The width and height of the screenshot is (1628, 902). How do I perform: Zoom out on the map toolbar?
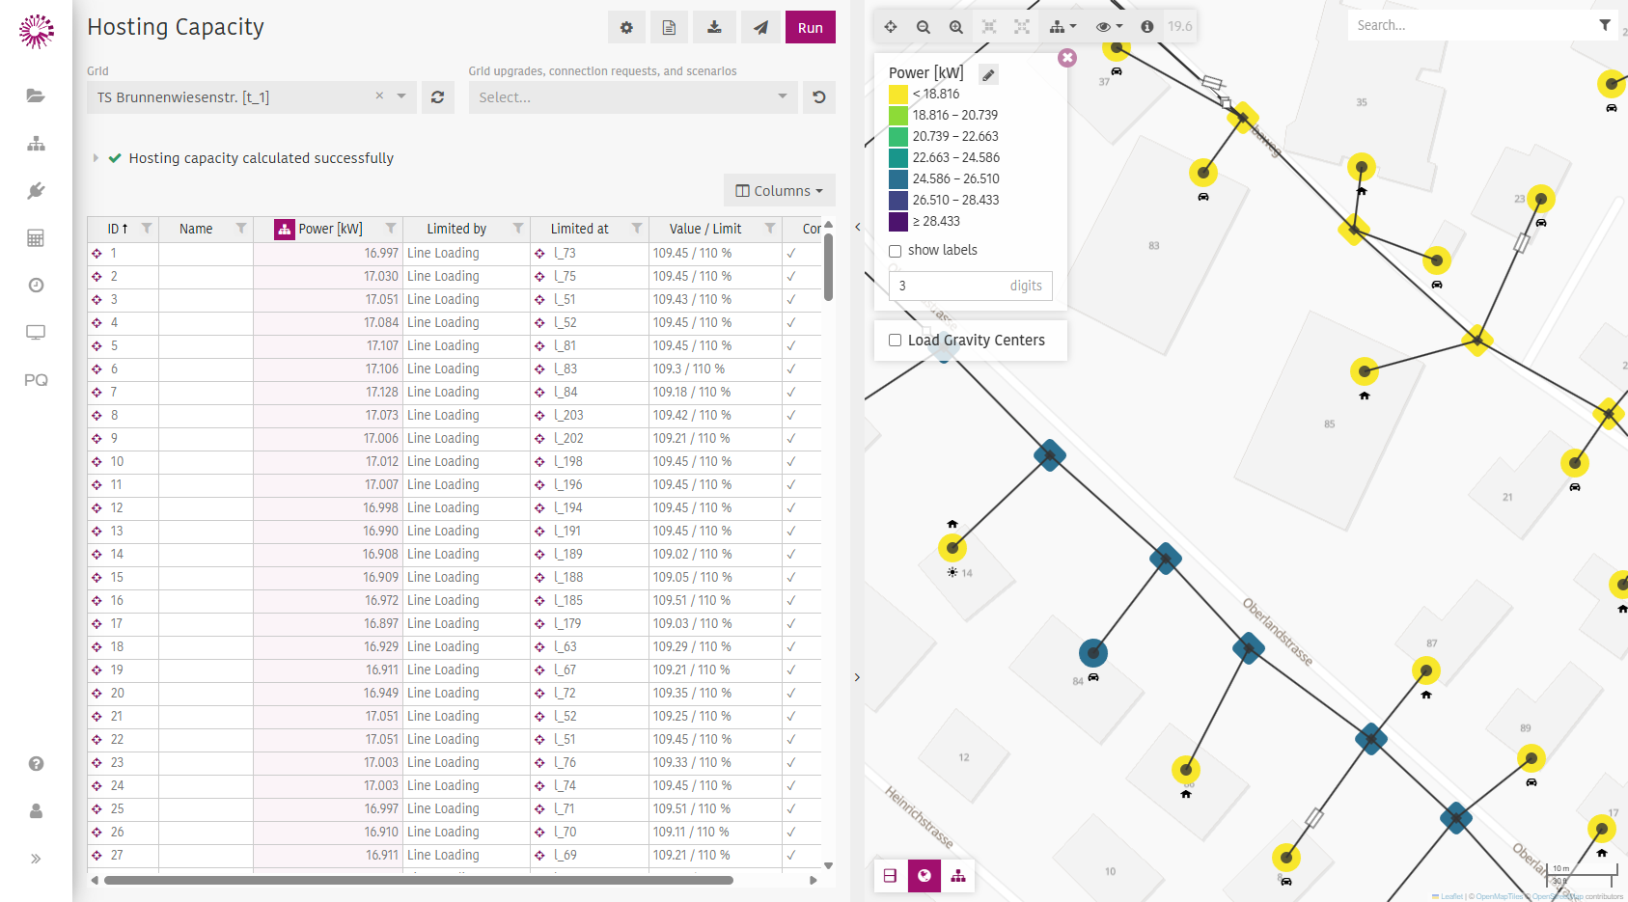click(924, 27)
